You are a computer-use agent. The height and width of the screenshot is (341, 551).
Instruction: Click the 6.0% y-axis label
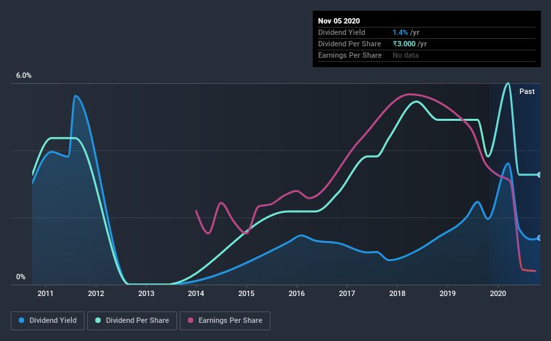(x=23, y=76)
